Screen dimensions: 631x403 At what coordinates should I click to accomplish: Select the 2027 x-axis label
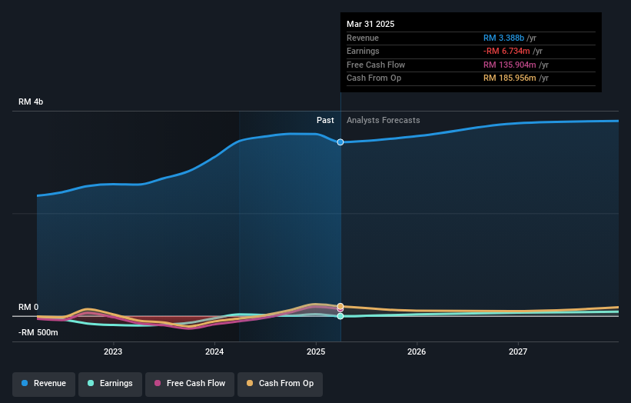pyautogui.click(x=518, y=352)
